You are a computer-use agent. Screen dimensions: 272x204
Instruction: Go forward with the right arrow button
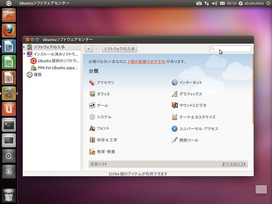tap(97, 49)
